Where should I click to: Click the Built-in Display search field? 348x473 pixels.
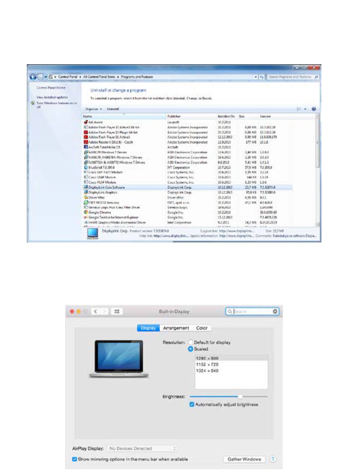(252, 311)
